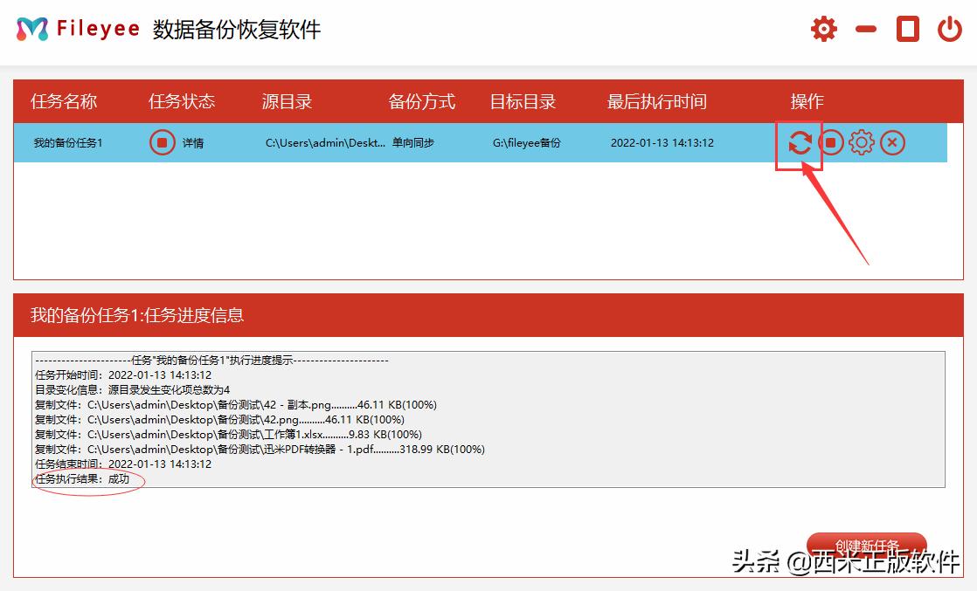Click the 备份方式 column header

(421, 101)
